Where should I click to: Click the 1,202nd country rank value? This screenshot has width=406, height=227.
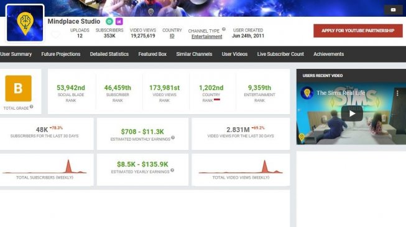(211, 88)
